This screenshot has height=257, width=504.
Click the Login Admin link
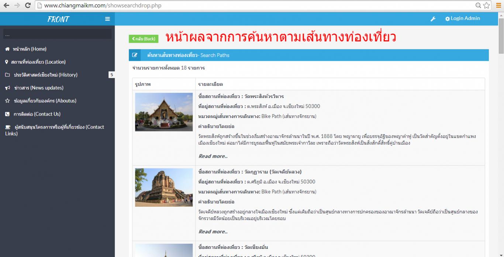pos(465,18)
